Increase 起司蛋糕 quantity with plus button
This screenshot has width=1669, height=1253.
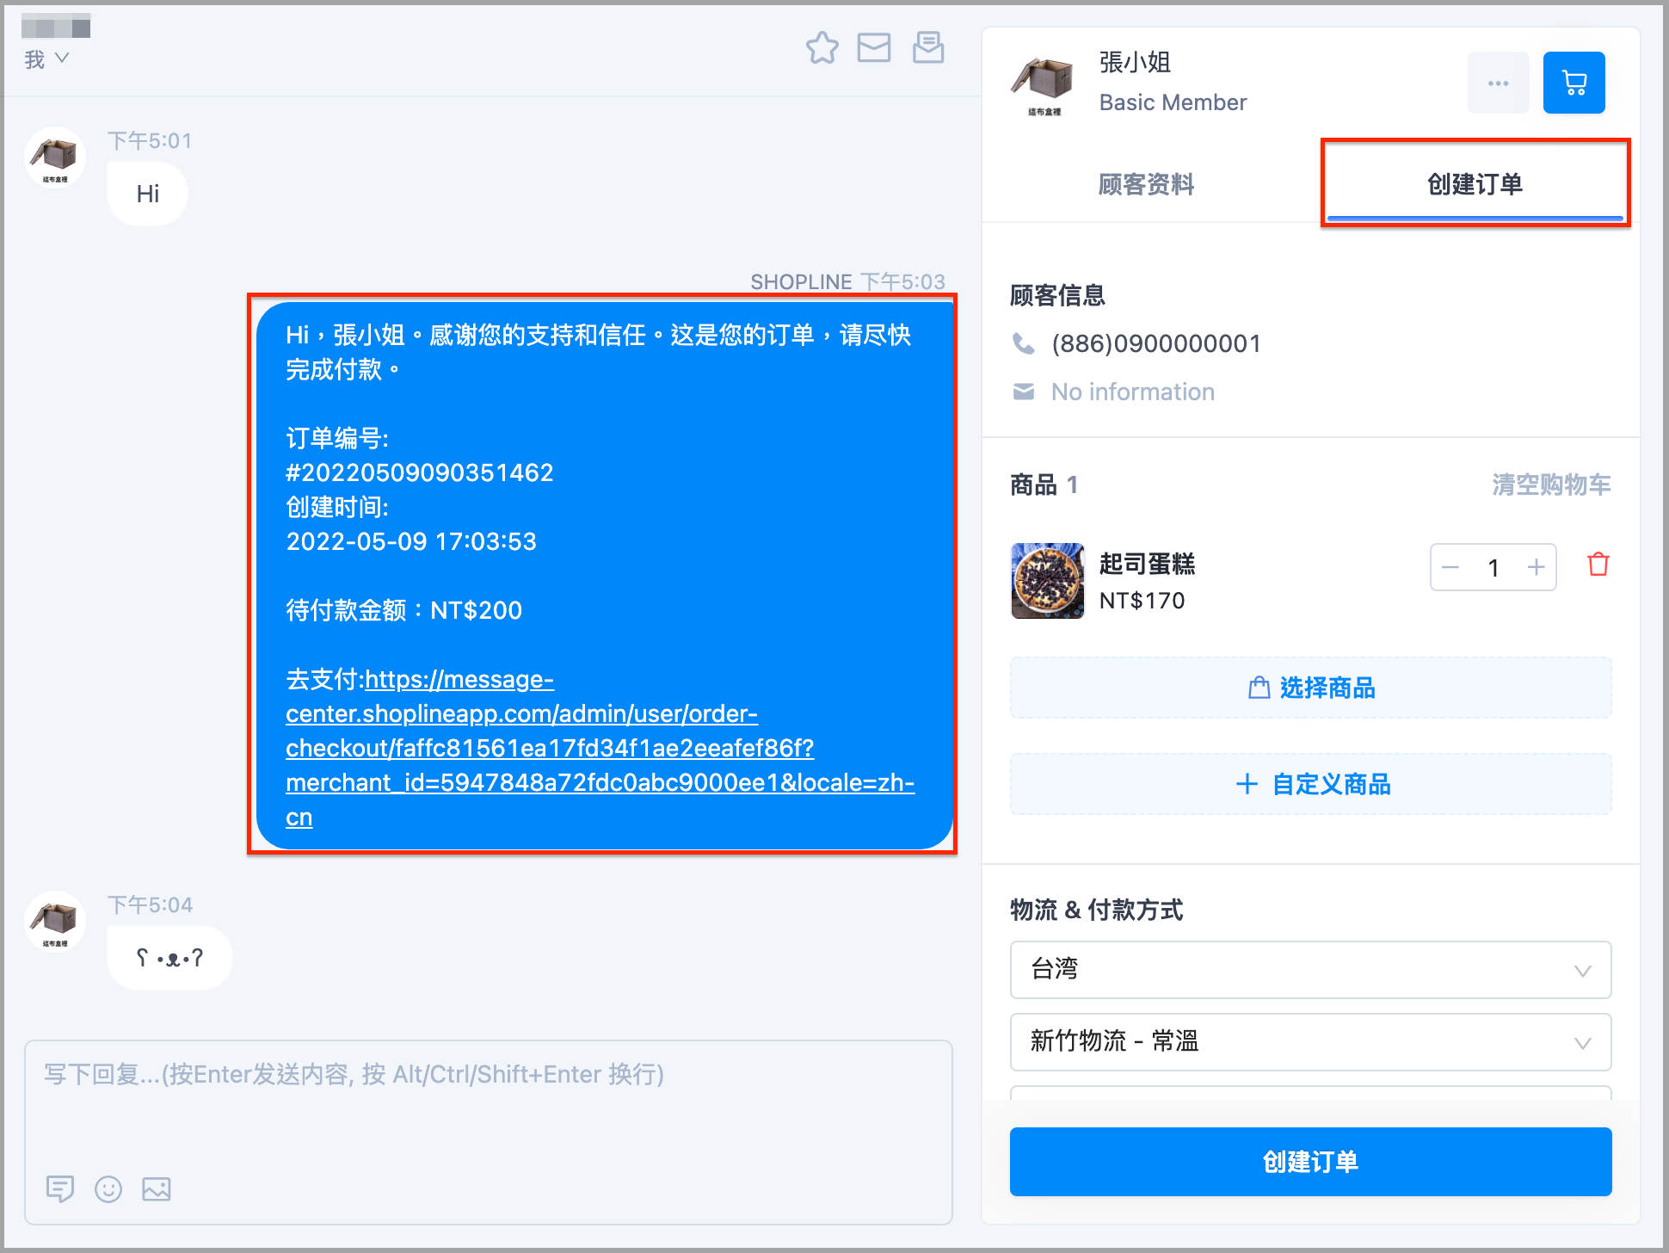(1536, 567)
